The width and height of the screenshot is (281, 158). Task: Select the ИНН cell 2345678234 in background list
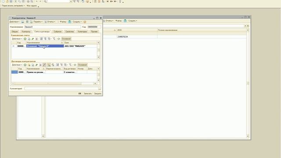point(137,37)
